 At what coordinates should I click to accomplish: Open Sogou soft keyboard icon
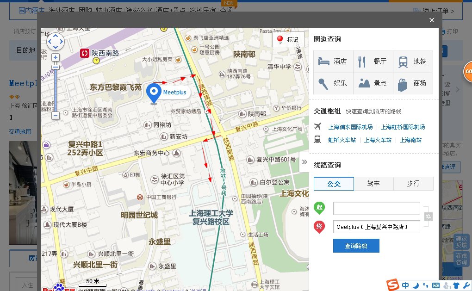click(435, 285)
